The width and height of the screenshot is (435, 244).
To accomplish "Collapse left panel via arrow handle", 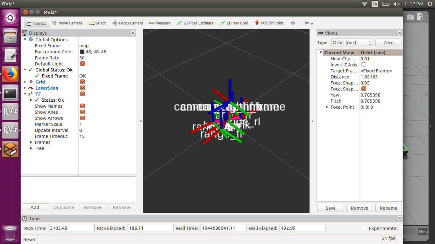I will [x=140, y=121].
